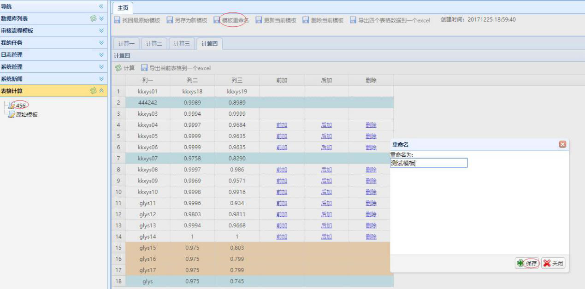Click the 后加 link in the glys12 row
The height and width of the screenshot is (289, 585).
(326, 214)
